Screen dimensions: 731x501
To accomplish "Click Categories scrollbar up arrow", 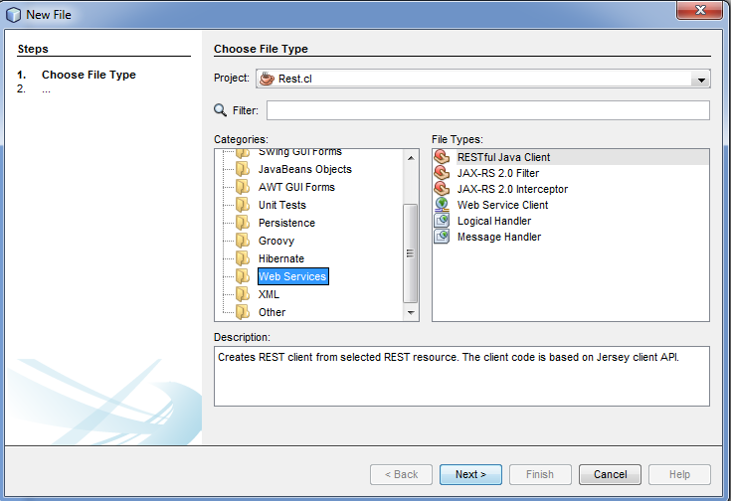I will tap(411, 157).
